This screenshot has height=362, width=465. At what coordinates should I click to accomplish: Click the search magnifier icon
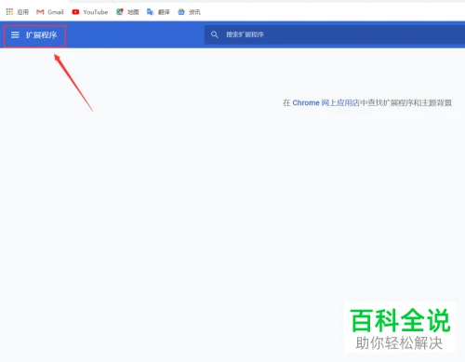[214, 34]
